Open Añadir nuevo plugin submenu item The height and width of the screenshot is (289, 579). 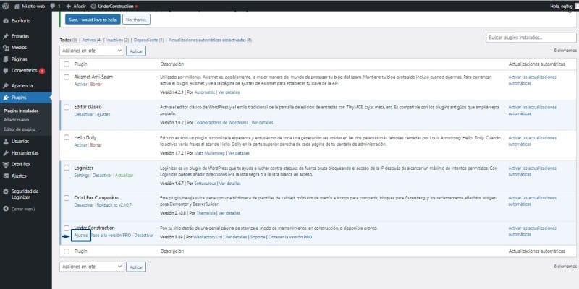point(16,120)
